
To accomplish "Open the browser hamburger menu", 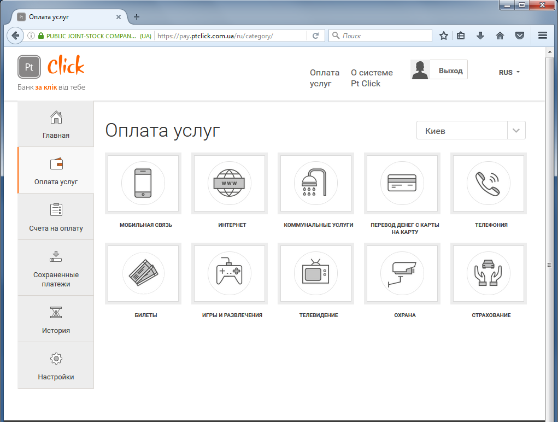I will tap(543, 36).
